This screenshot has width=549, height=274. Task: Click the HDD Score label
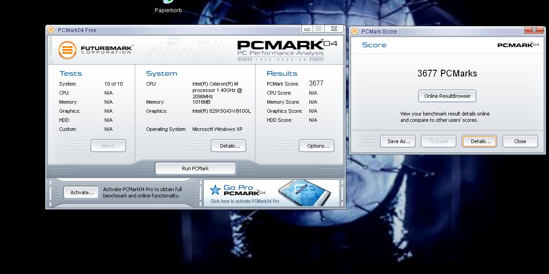(279, 120)
